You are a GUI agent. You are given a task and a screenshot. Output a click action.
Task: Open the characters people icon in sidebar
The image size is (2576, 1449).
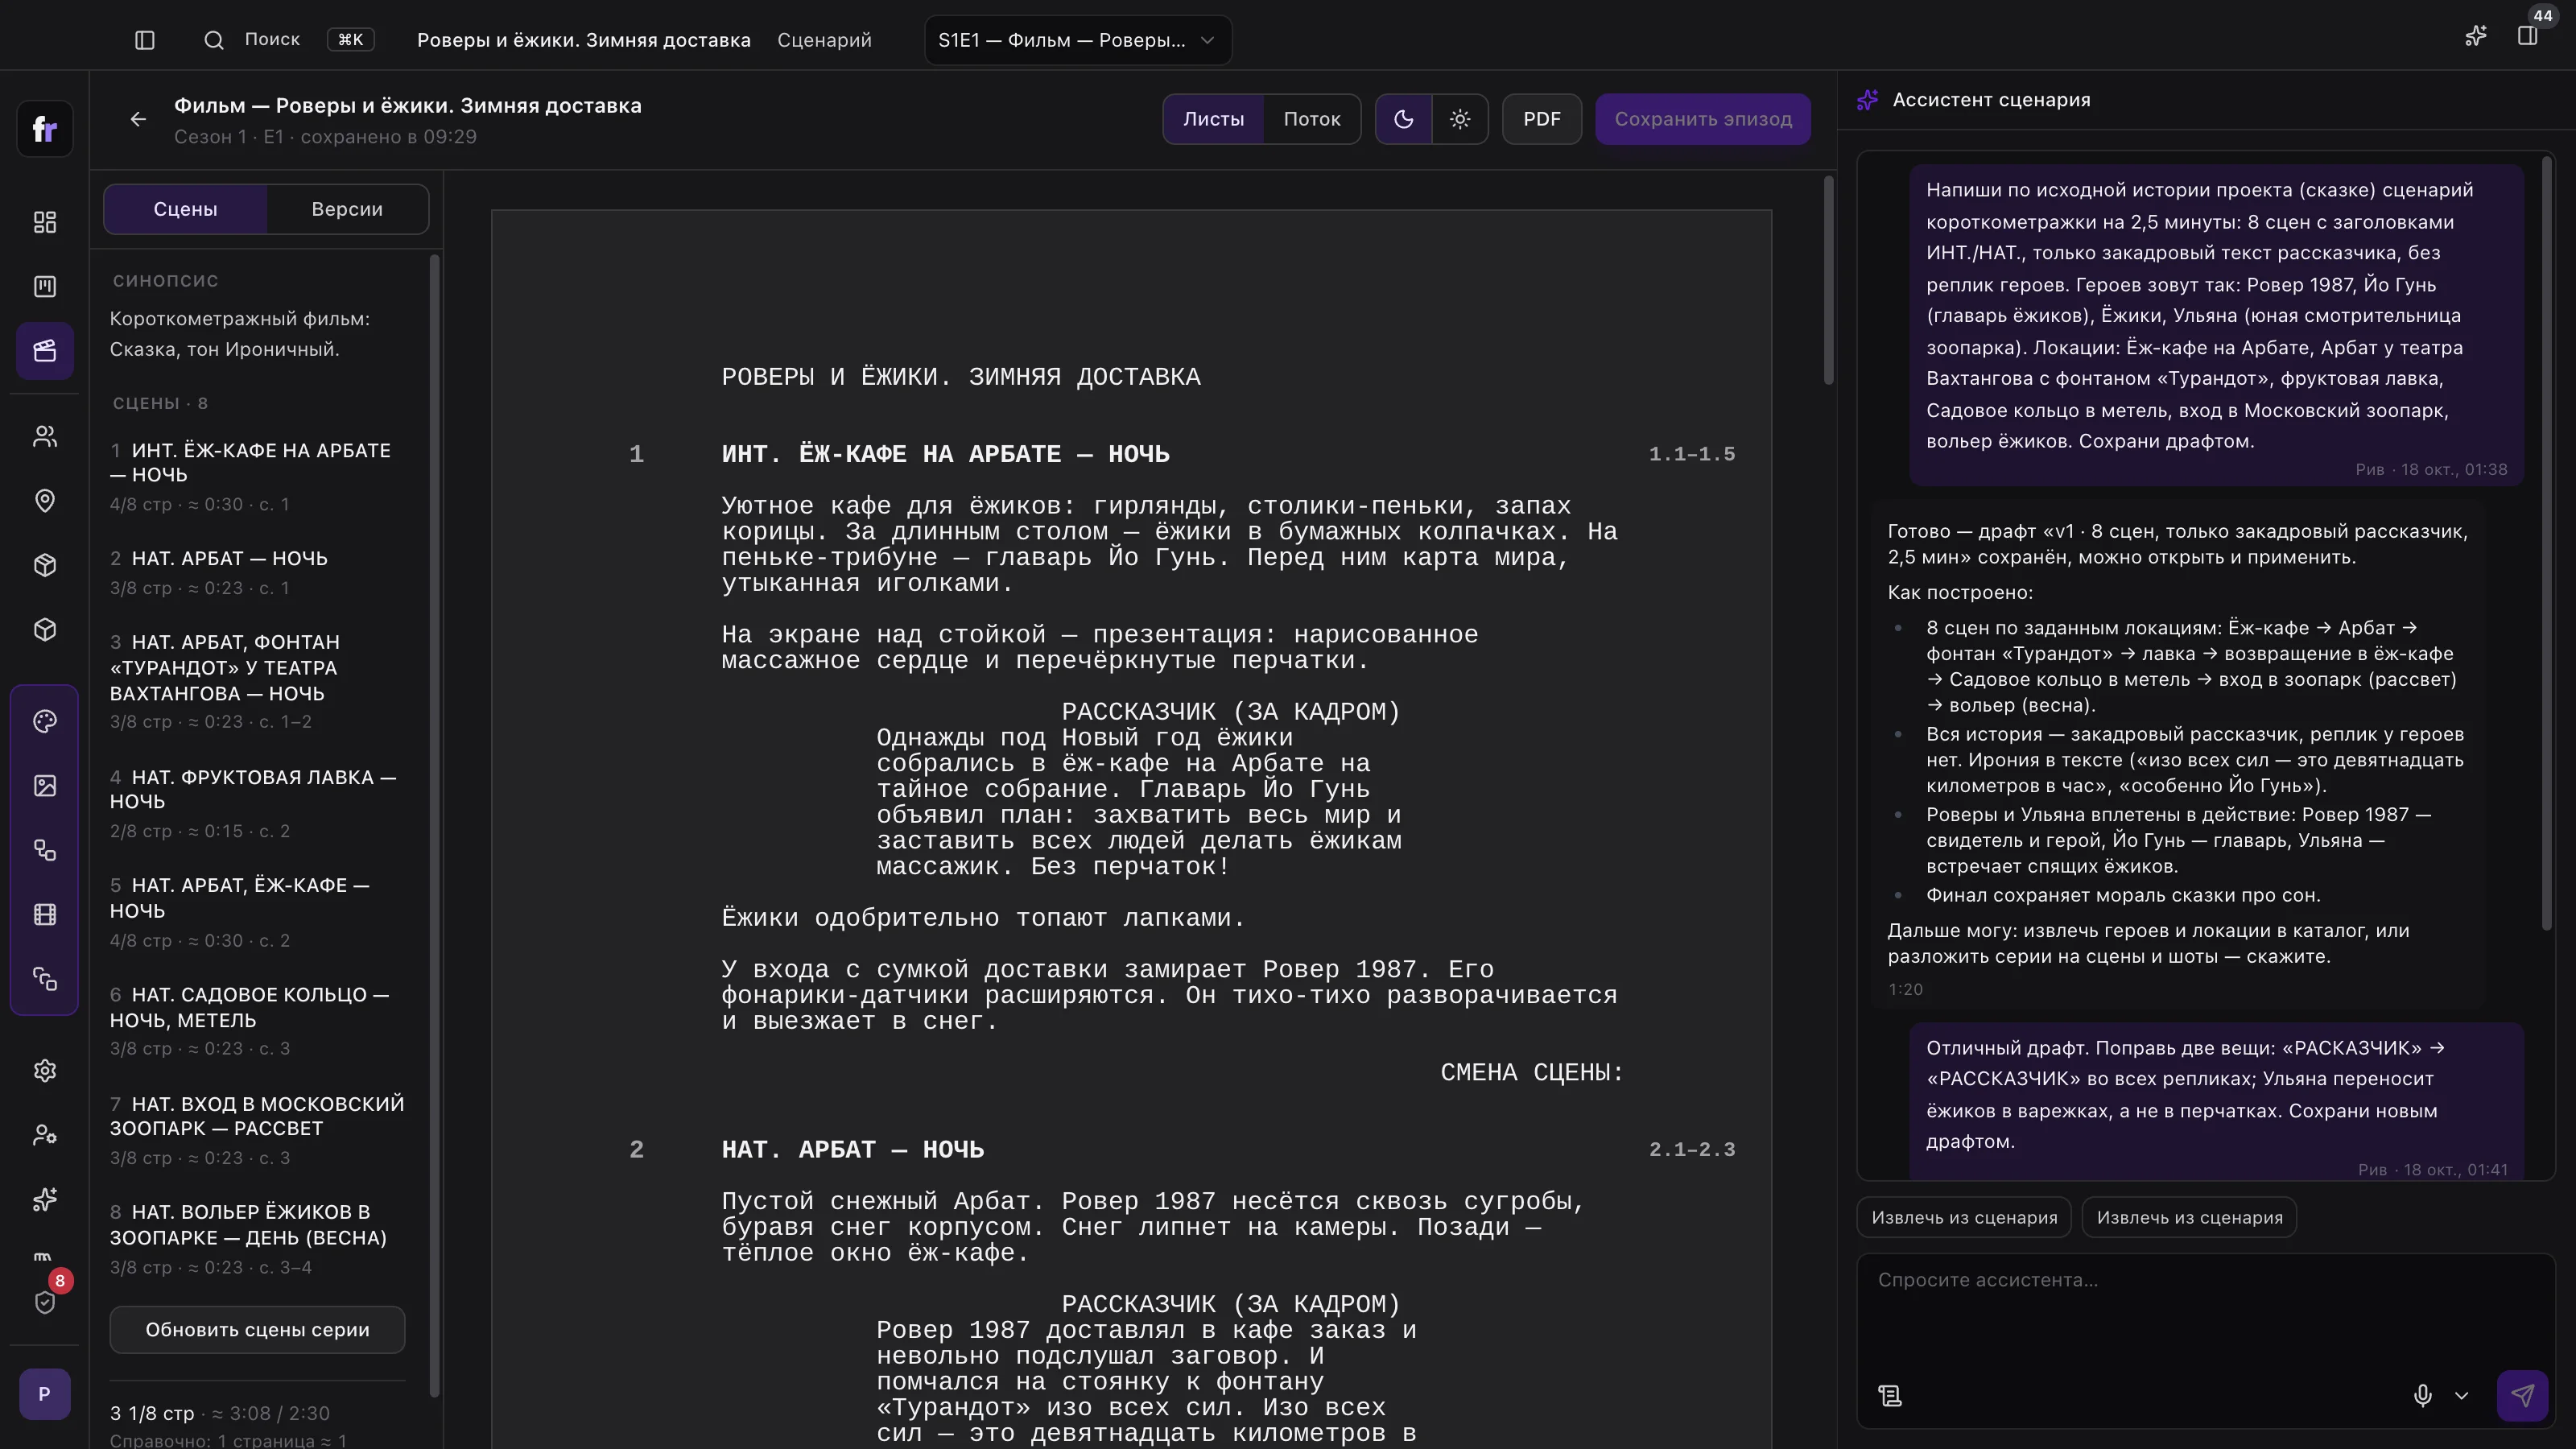coord(45,436)
